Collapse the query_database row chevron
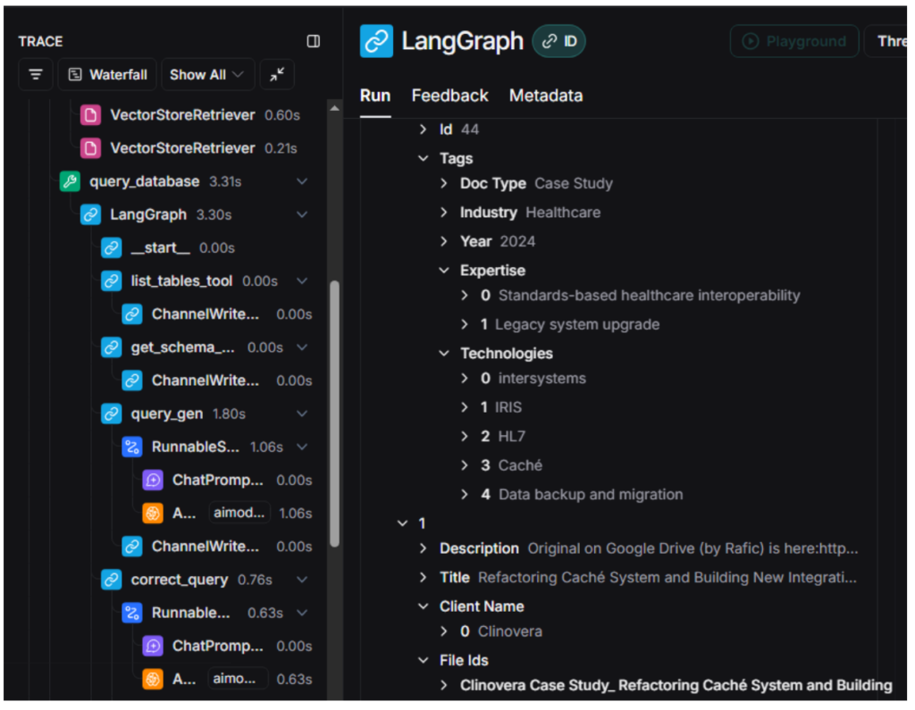 tap(302, 181)
